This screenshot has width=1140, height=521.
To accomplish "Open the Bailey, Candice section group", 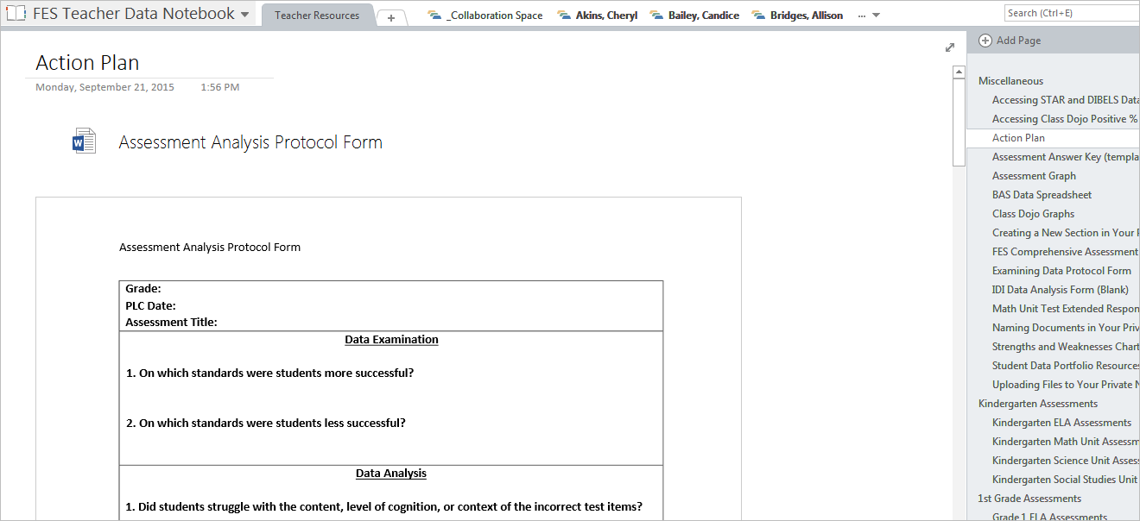I will [702, 16].
